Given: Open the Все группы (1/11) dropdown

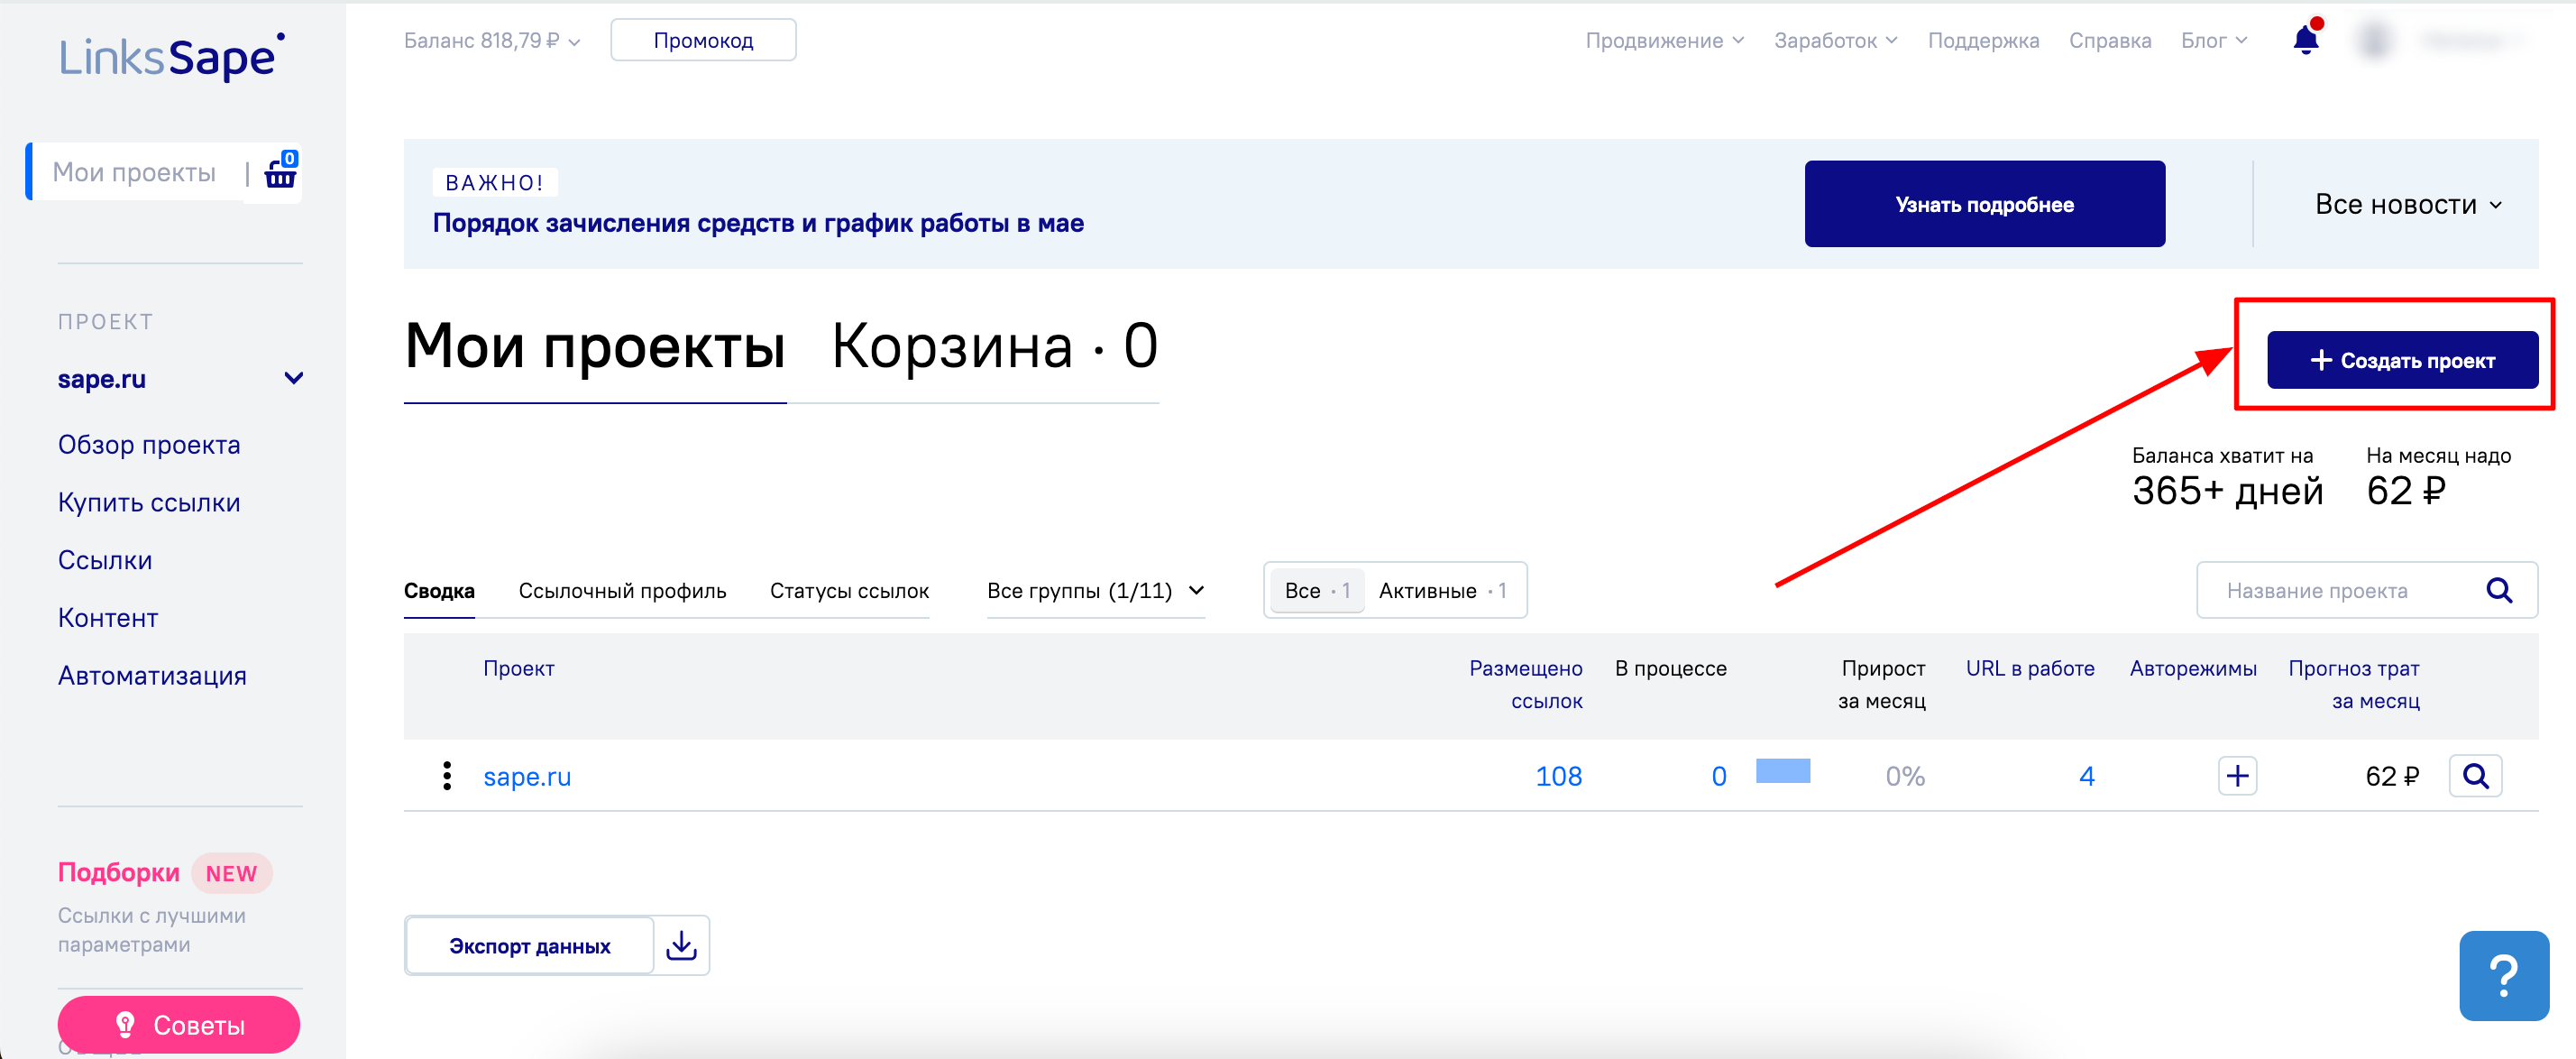Looking at the screenshot, I should [1095, 590].
